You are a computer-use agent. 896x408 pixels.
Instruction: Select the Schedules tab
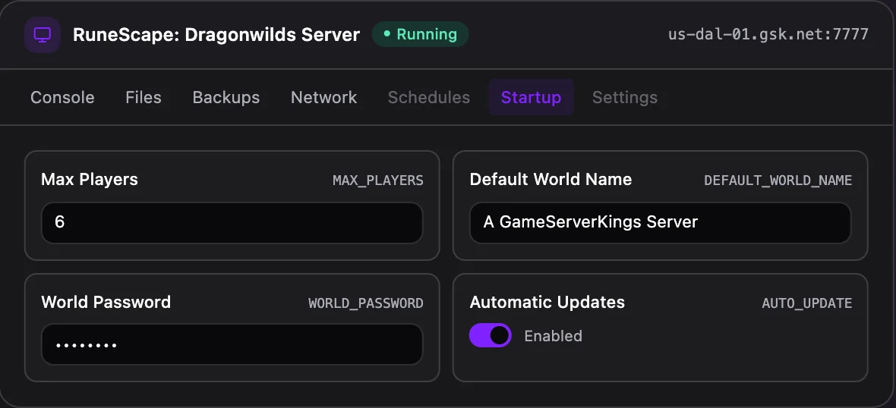pyautogui.click(x=429, y=98)
